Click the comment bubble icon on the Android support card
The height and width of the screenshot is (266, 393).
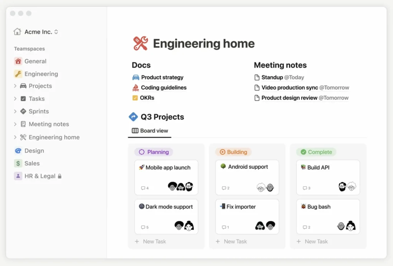[224, 188]
